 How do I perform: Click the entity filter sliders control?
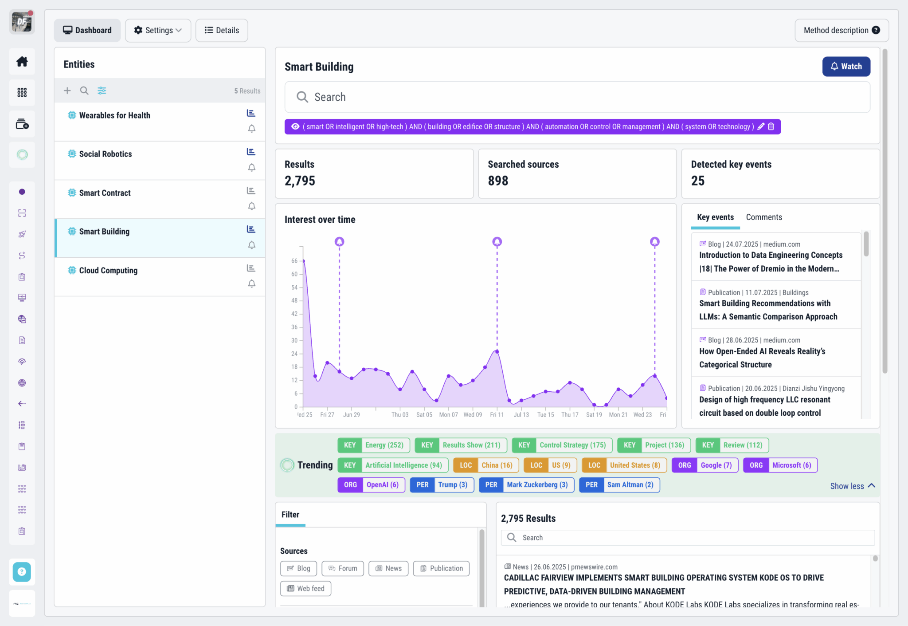[102, 91]
